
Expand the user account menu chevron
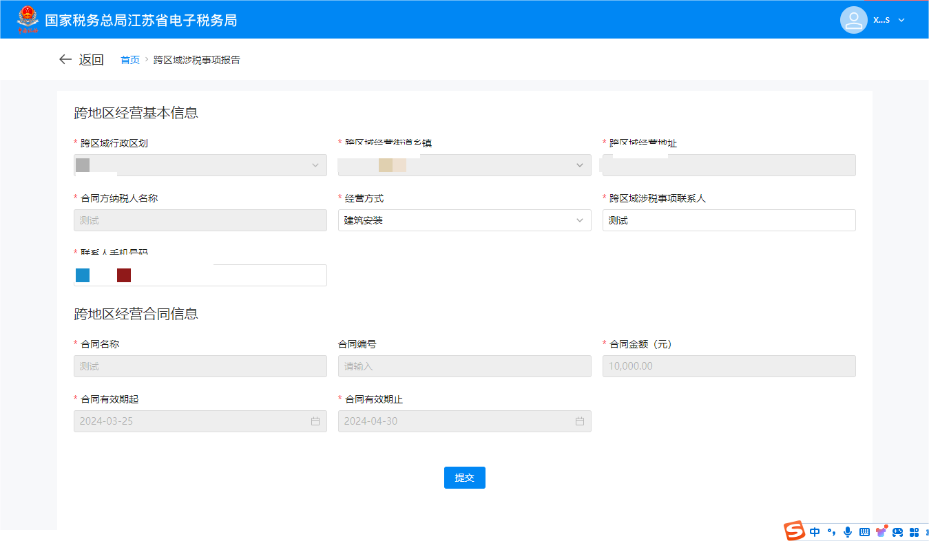tap(901, 20)
